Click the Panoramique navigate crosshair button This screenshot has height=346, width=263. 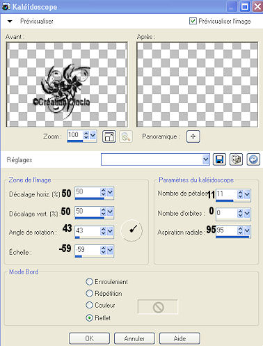193,136
